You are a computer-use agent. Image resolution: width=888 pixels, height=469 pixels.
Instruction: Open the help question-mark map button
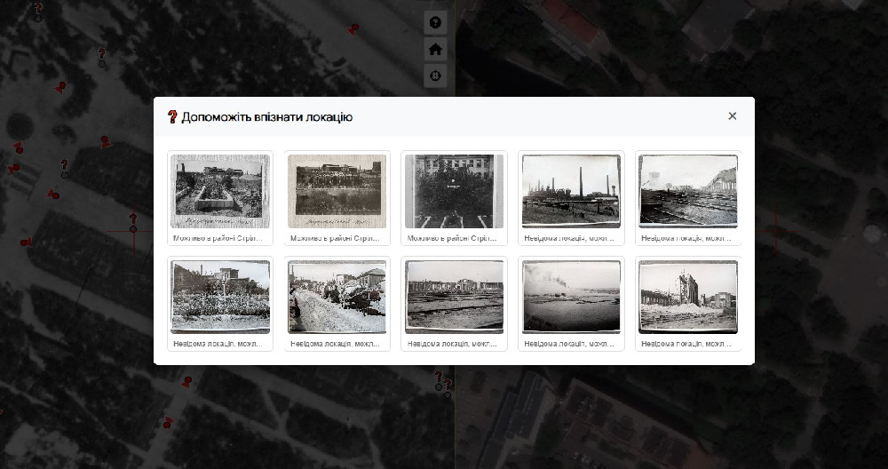click(435, 23)
